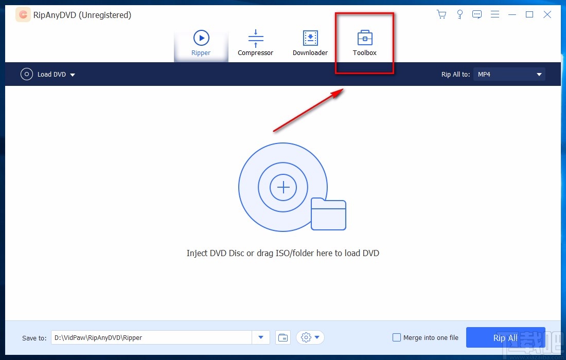The height and width of the screenshot is (360, 566).
Task: Enable Merge into one file checkbox
Action: [397, 338]
